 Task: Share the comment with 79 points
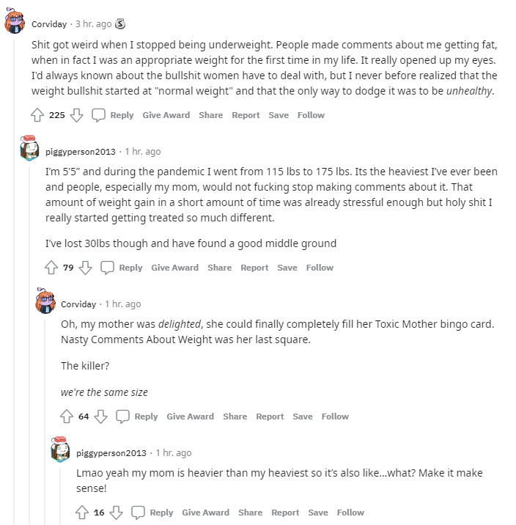pos(219,268)
